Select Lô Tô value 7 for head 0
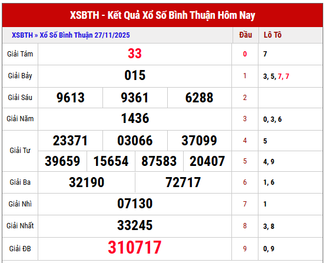 click(265, 54)
